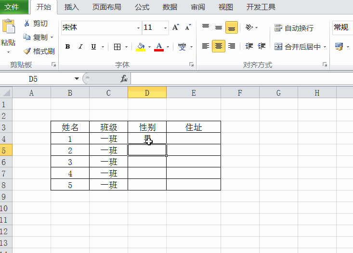Click the Cut (剪切) scissors icon
Viewport: 353px width, 253px height.
27,24
